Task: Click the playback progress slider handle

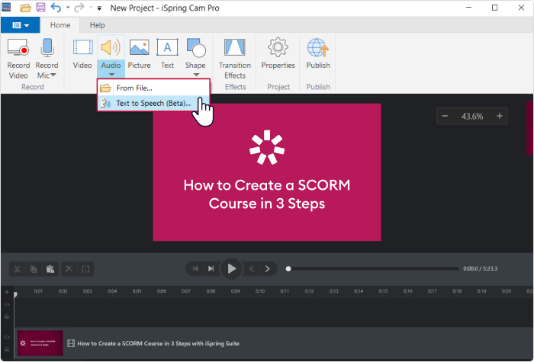Action: click(288, 269)
